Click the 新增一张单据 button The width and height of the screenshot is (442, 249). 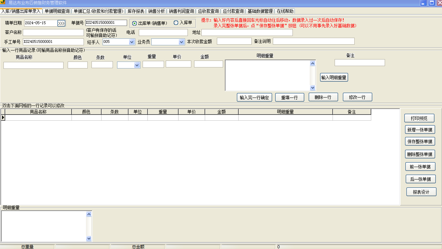(420, 130)
